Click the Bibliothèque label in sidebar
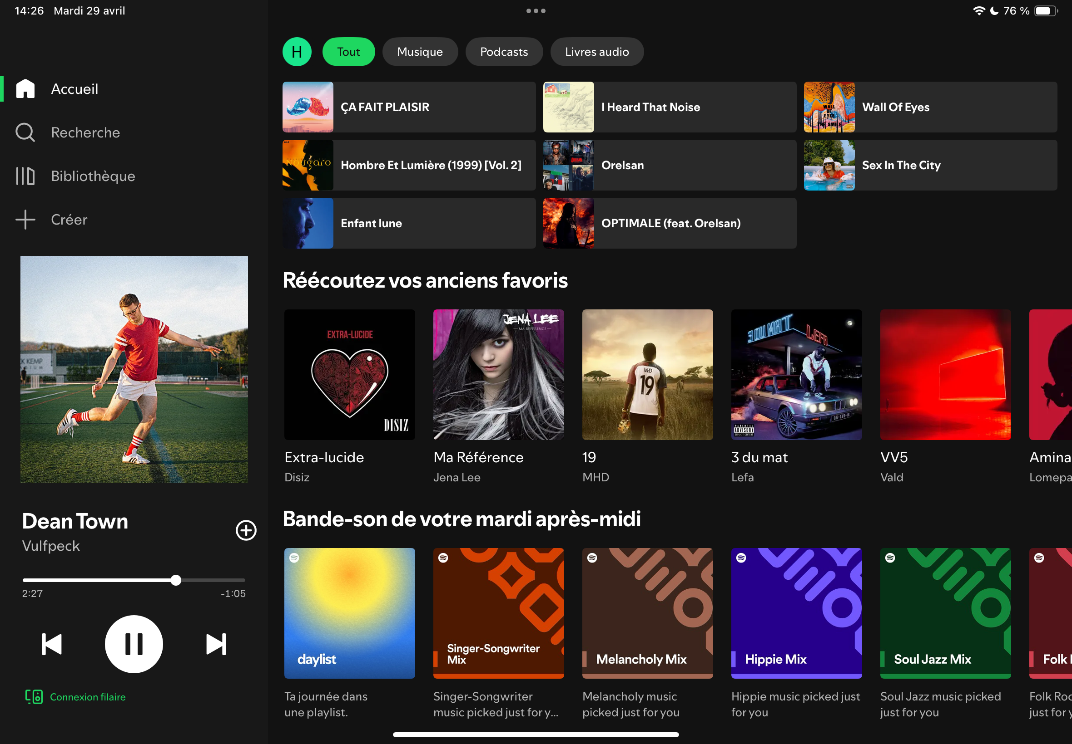The height and width of the screenshot is (744, 1072). click(x=93, y=176)
